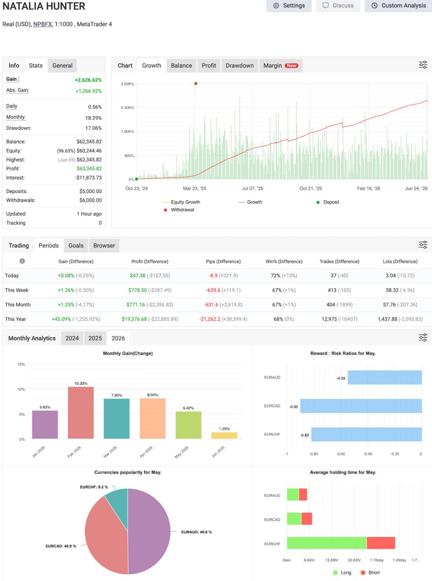Toggle Deposit legend series visibility
432x581 pixels.
328,202
